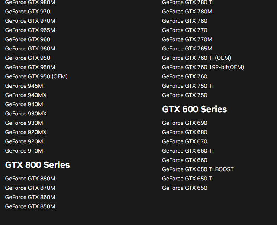
Task: Choose GeForce GTX 650 Ti BOOST
Action: coord(198,169)
